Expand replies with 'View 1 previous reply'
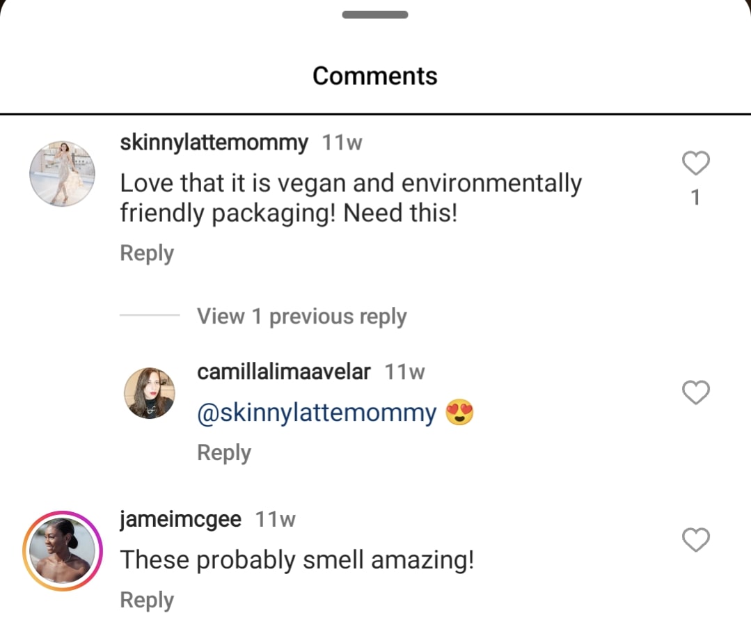The height and width of the screenshot is (620, 751). (302, 316)
